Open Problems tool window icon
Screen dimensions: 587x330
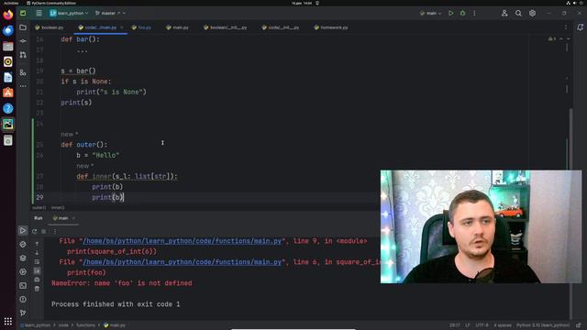coord(23,300)
